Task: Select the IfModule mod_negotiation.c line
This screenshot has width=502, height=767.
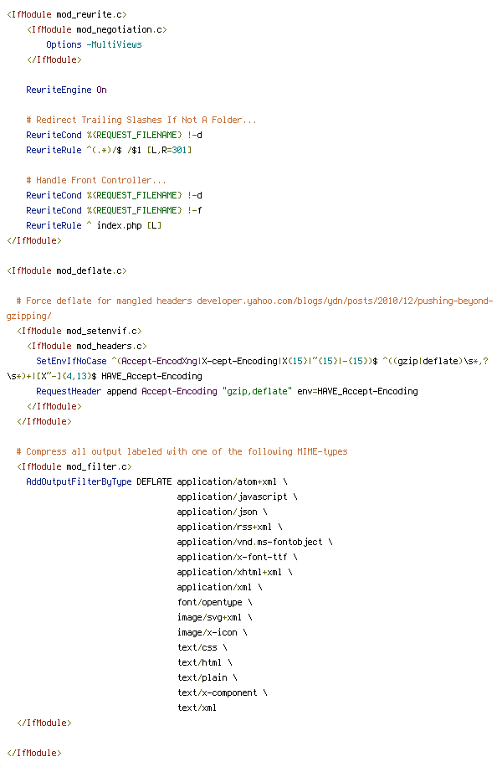Action: point(97,30)
